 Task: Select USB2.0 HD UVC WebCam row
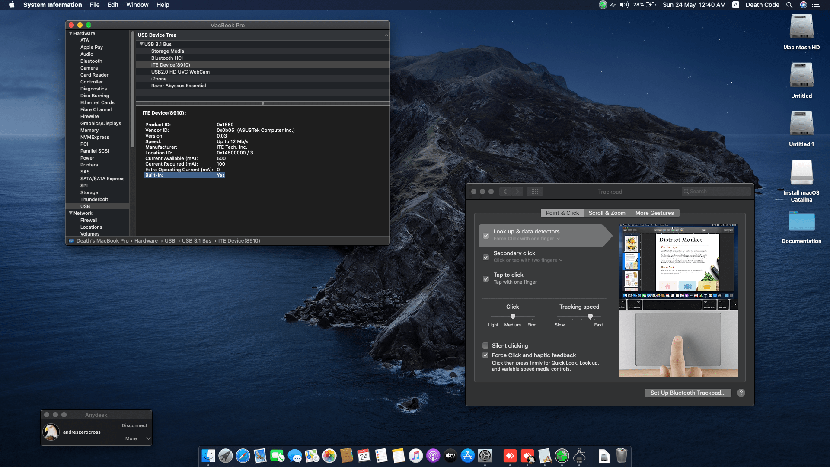(263, 72)
